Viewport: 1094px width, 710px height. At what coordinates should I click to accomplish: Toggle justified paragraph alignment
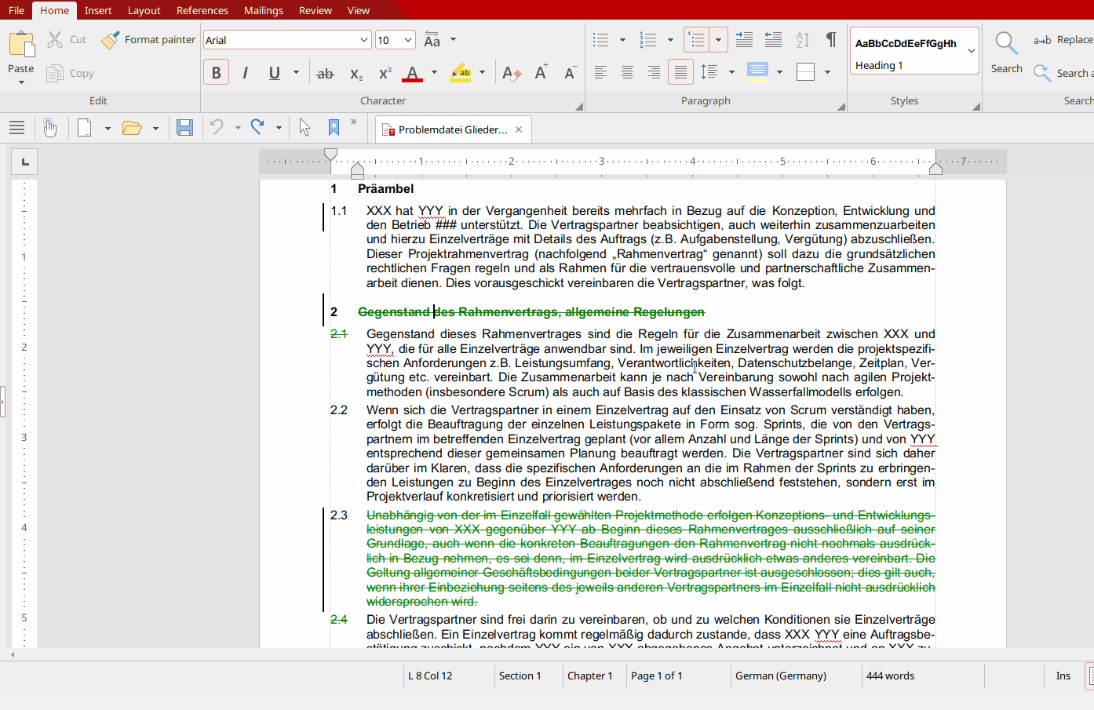(x=680, y=73)
